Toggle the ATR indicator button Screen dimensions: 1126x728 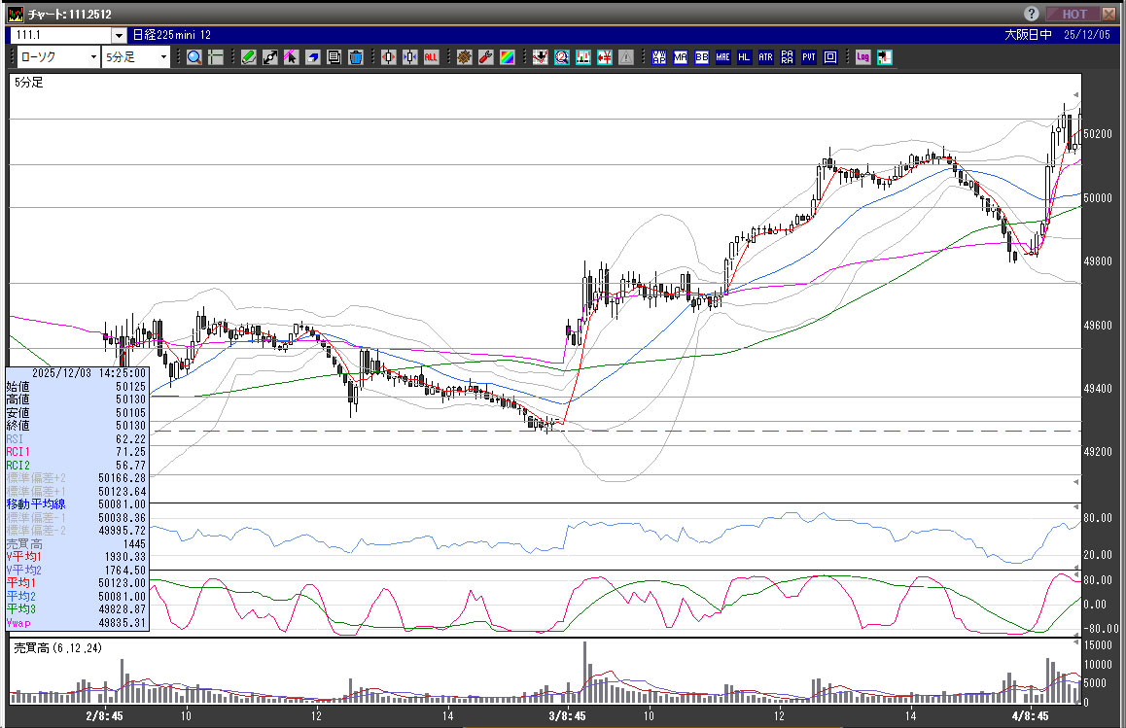coord(765,57)
